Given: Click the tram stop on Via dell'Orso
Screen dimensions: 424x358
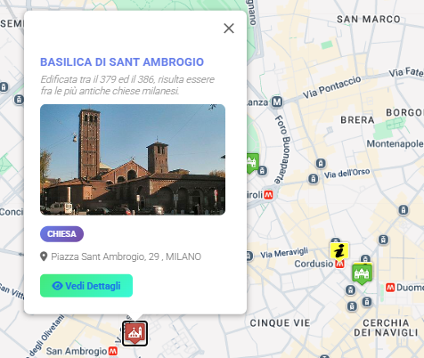Looking at the screenshot, I should click(314, 179).
